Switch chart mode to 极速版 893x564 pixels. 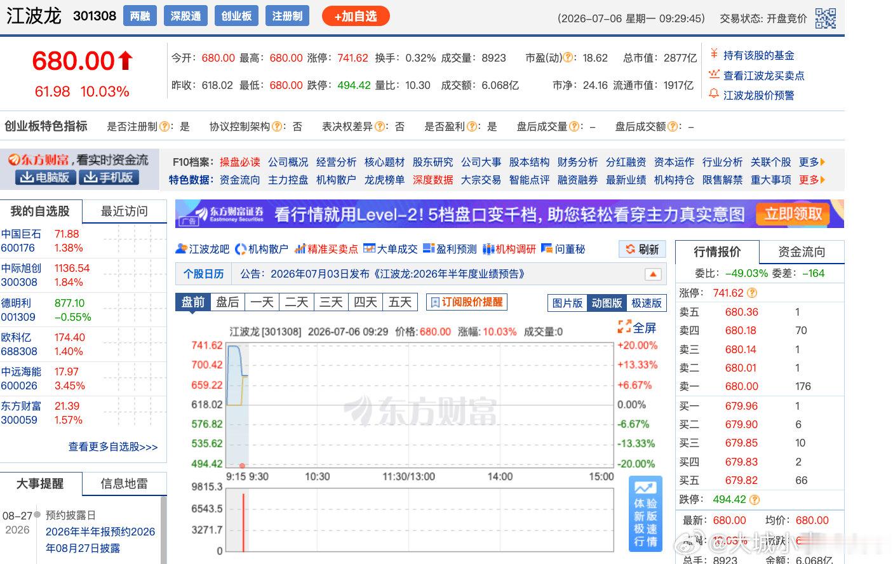[647, 303]
